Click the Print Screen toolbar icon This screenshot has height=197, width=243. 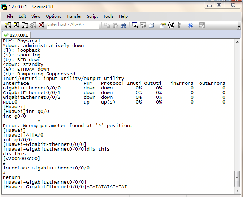coord(135,25)
